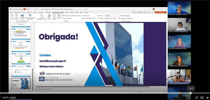The width and height of the screenshot is (210, 100).
Task: Toggle Usar Intervalos checkbox
Action: point(82,16)
